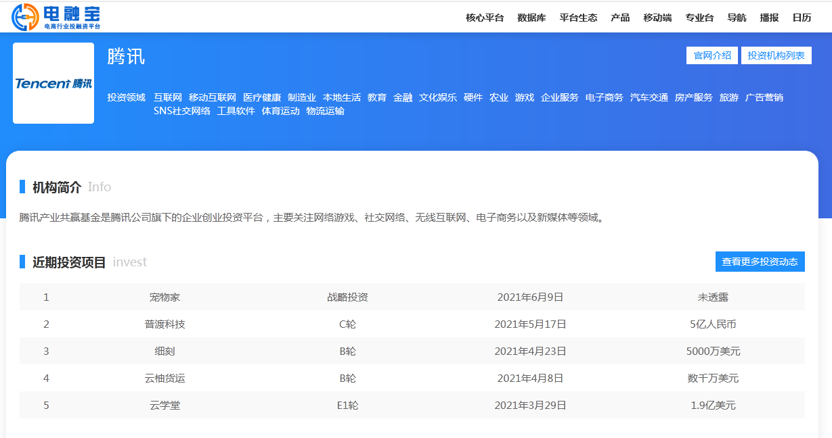Go to 导航 in the top bar
The width and height of the screenshot is (832, 438).
click(737, 18)
